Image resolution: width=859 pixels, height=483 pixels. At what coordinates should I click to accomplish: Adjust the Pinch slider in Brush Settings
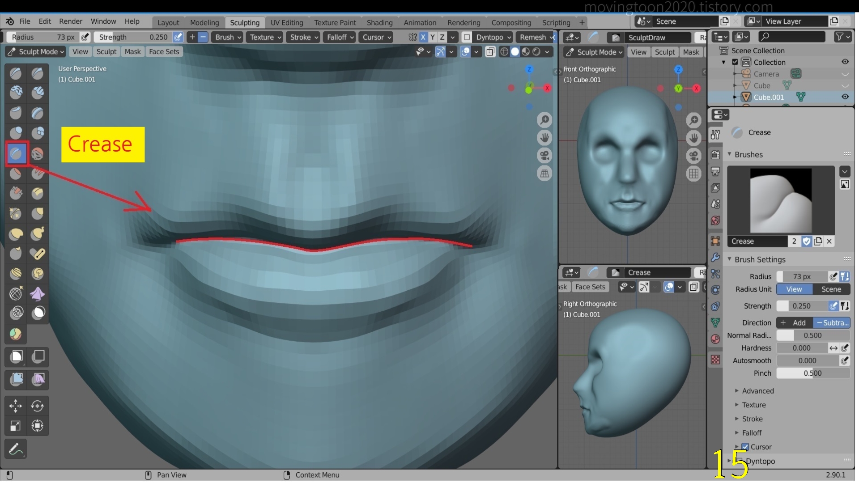pyautogui.click(x=813, y=373)
